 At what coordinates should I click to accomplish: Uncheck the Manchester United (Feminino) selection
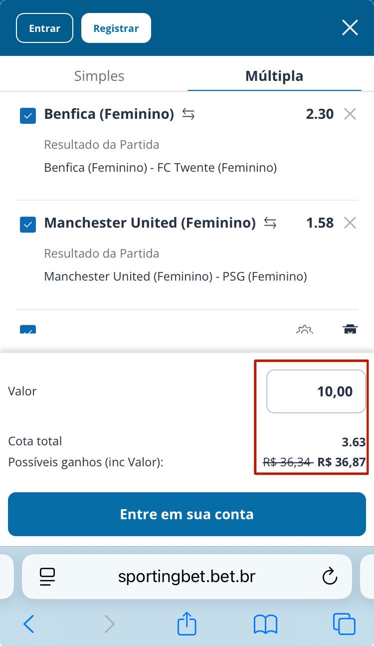pyautogui.click(x=28, y=225)
